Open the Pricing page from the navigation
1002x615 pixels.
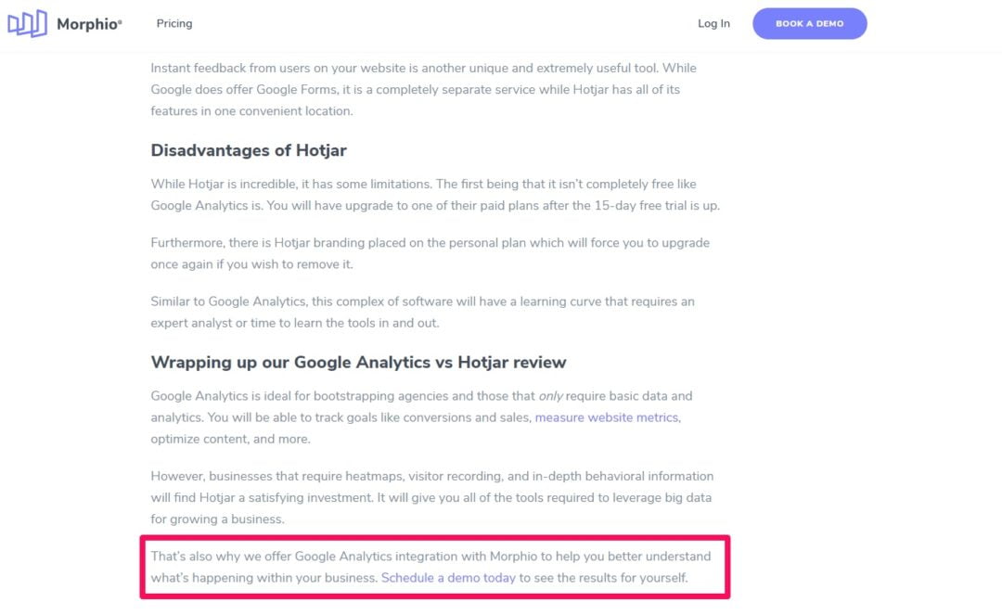(173, 23)
